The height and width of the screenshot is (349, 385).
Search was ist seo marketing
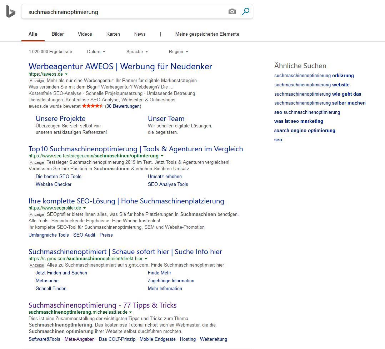pyautogui.click(x=299, y=121)
